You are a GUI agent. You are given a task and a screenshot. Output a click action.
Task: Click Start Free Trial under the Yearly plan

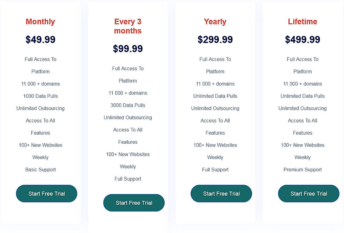point(221,193)
